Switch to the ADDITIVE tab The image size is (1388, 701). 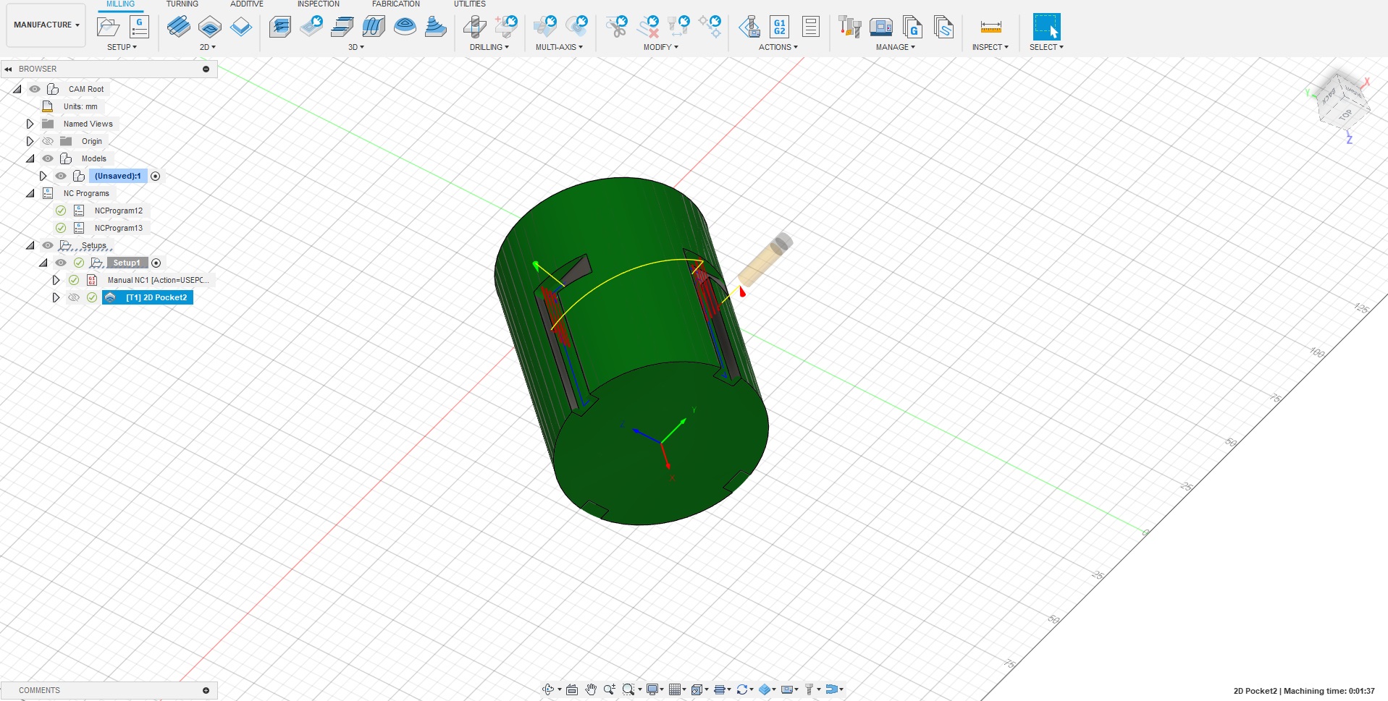247,4
